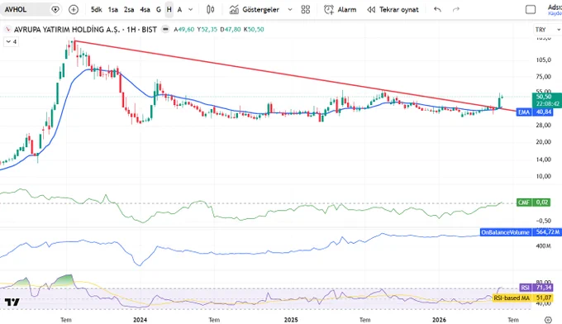Add a symbol with the plus icon
This screenshot has height=324, width=562.
[x=74, y=10]
